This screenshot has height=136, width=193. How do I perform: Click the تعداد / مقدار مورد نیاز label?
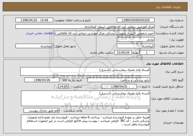click(170, 111)
